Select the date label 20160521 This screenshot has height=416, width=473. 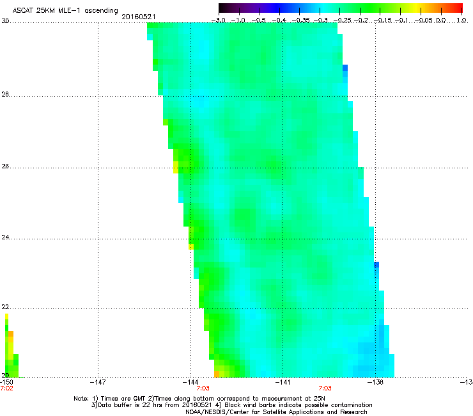pyautogui.click(x=139, y=17)
